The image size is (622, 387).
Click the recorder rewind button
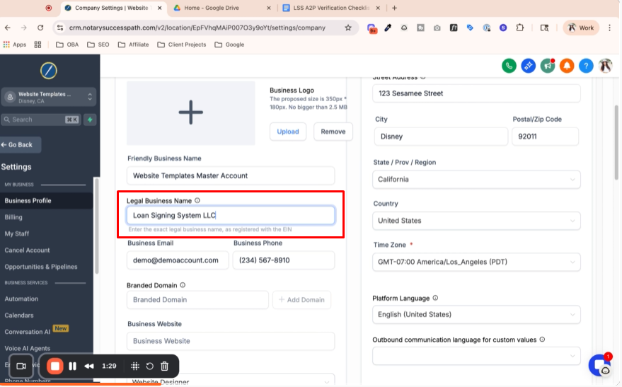(x=89, y=366)
